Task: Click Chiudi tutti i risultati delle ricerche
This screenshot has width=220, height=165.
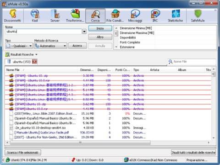Action: (193, 152)
